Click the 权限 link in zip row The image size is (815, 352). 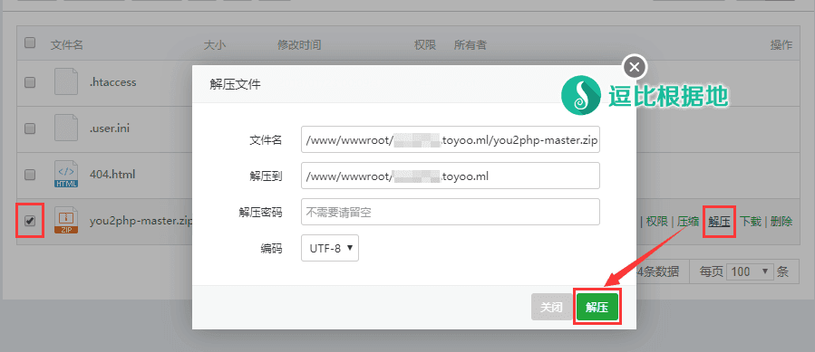click(657, 222)
